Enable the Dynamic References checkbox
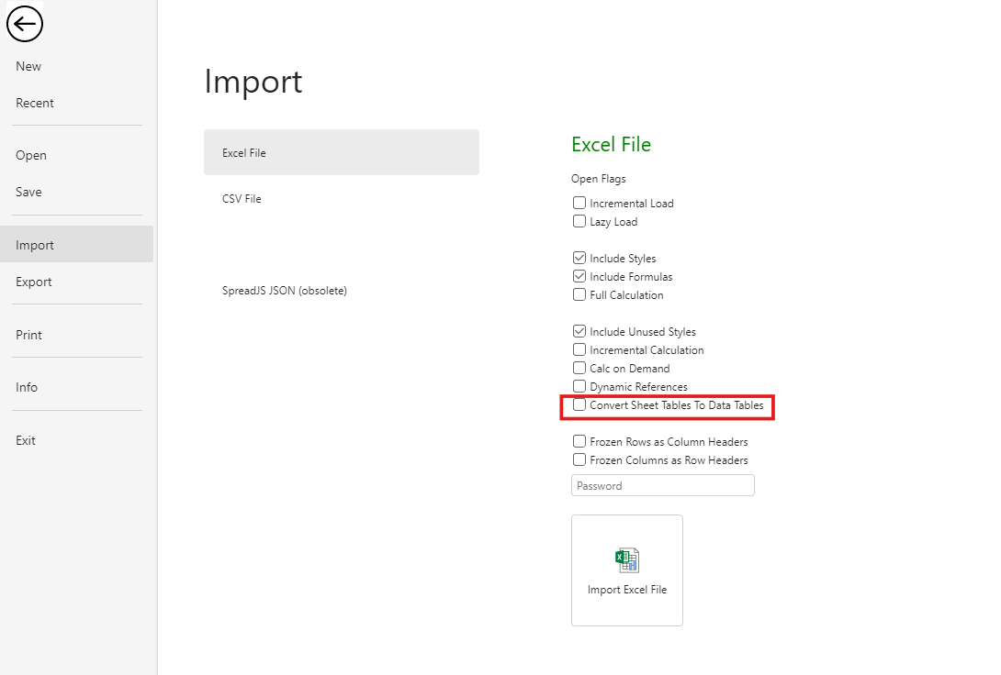 579,386
